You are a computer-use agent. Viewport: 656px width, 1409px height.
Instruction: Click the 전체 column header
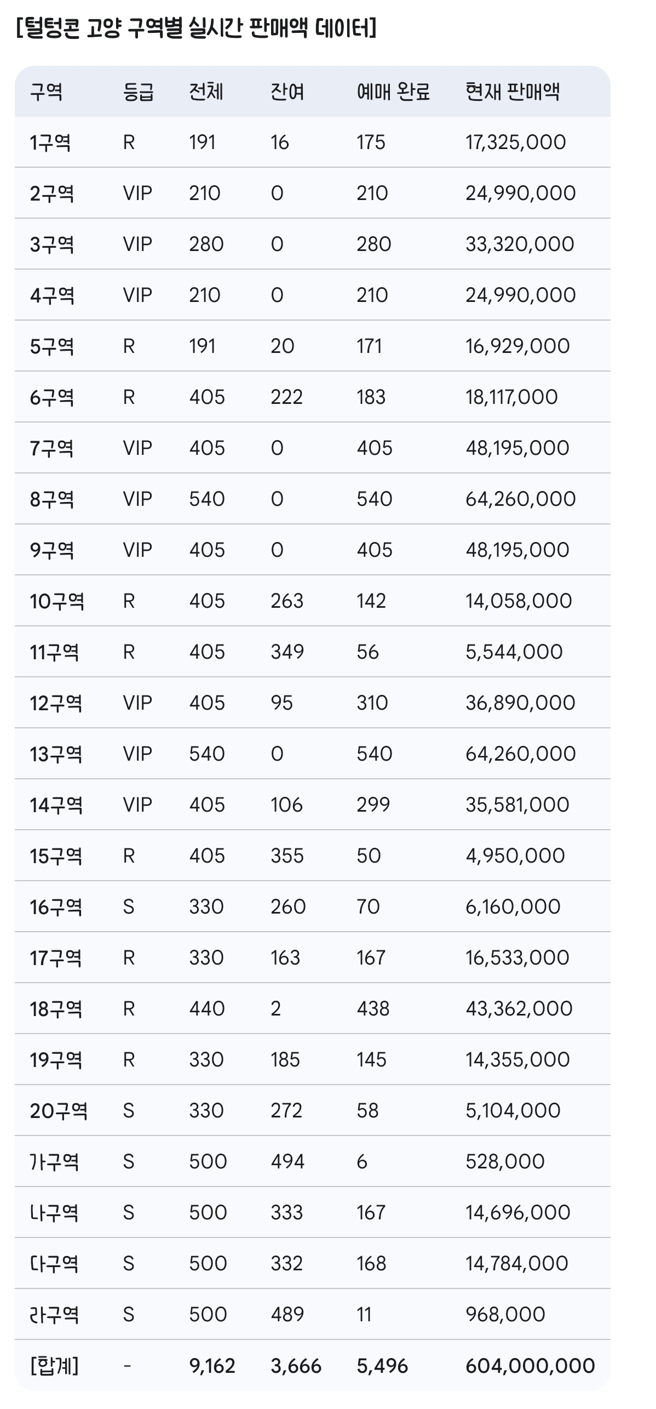[x=206, y=92]
